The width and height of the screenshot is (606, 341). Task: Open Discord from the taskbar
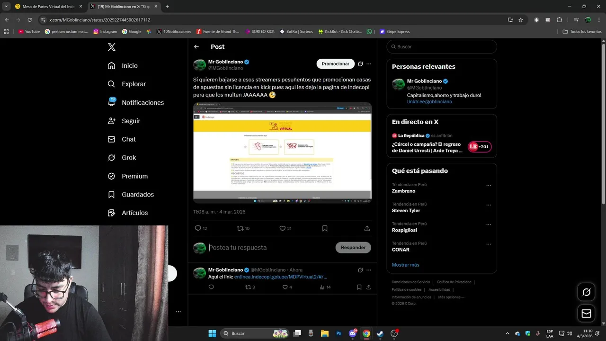click(x=353, y=333)
